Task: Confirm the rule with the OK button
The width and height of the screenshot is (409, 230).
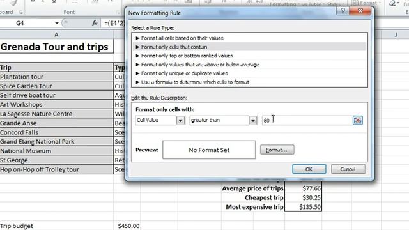Action: tap(309, 169)
